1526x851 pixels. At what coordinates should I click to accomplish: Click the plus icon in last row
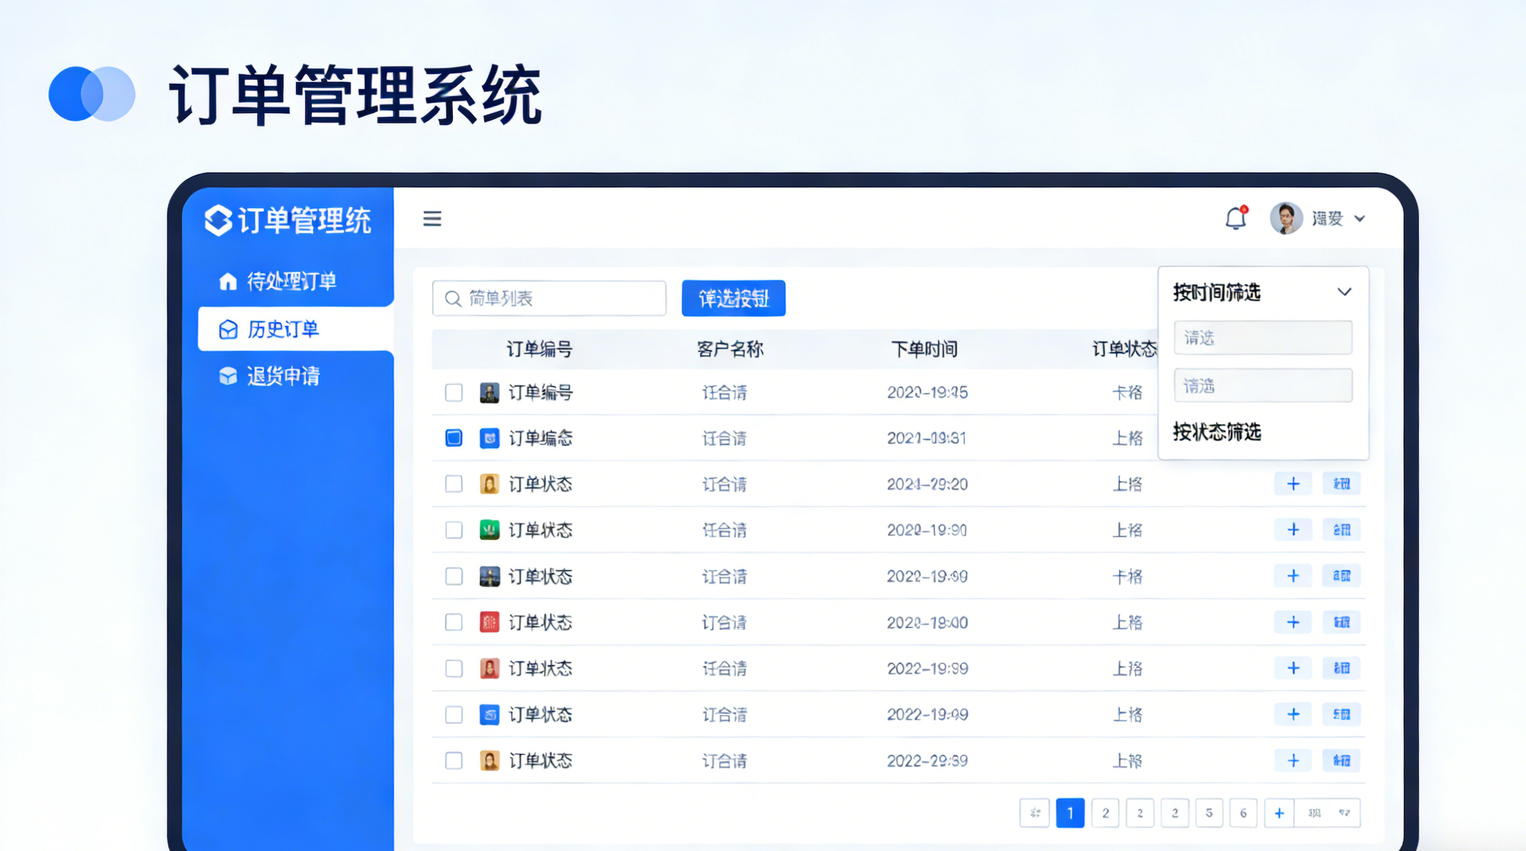click(x=1293, y=760)
